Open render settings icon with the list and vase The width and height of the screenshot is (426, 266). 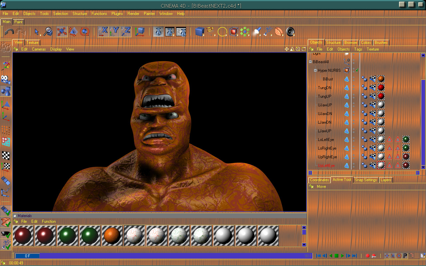(181, 32)
